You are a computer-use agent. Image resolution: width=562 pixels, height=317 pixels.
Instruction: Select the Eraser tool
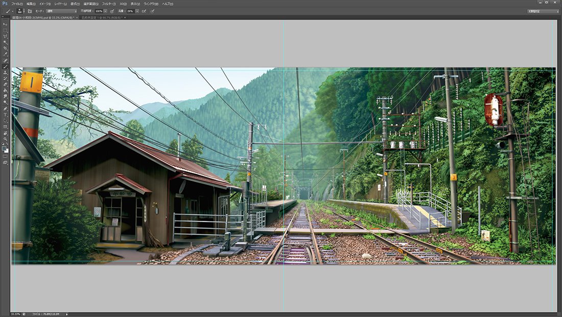(5, 83)
